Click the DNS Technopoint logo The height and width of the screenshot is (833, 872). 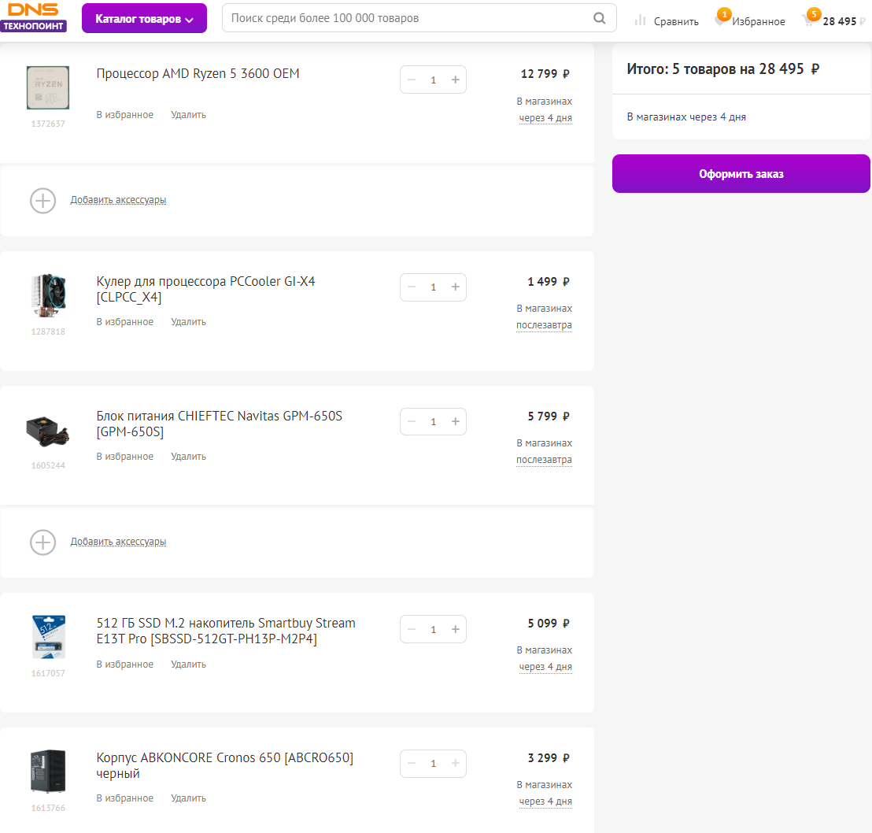pos(33,17)
